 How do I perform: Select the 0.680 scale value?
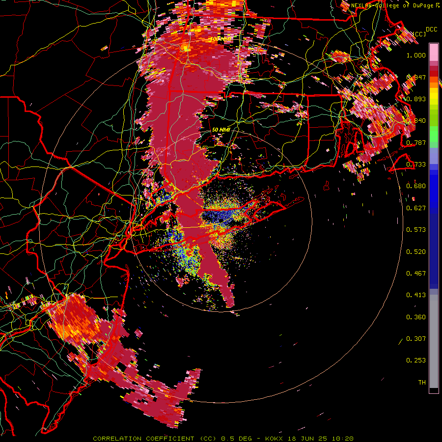(416, 186)
